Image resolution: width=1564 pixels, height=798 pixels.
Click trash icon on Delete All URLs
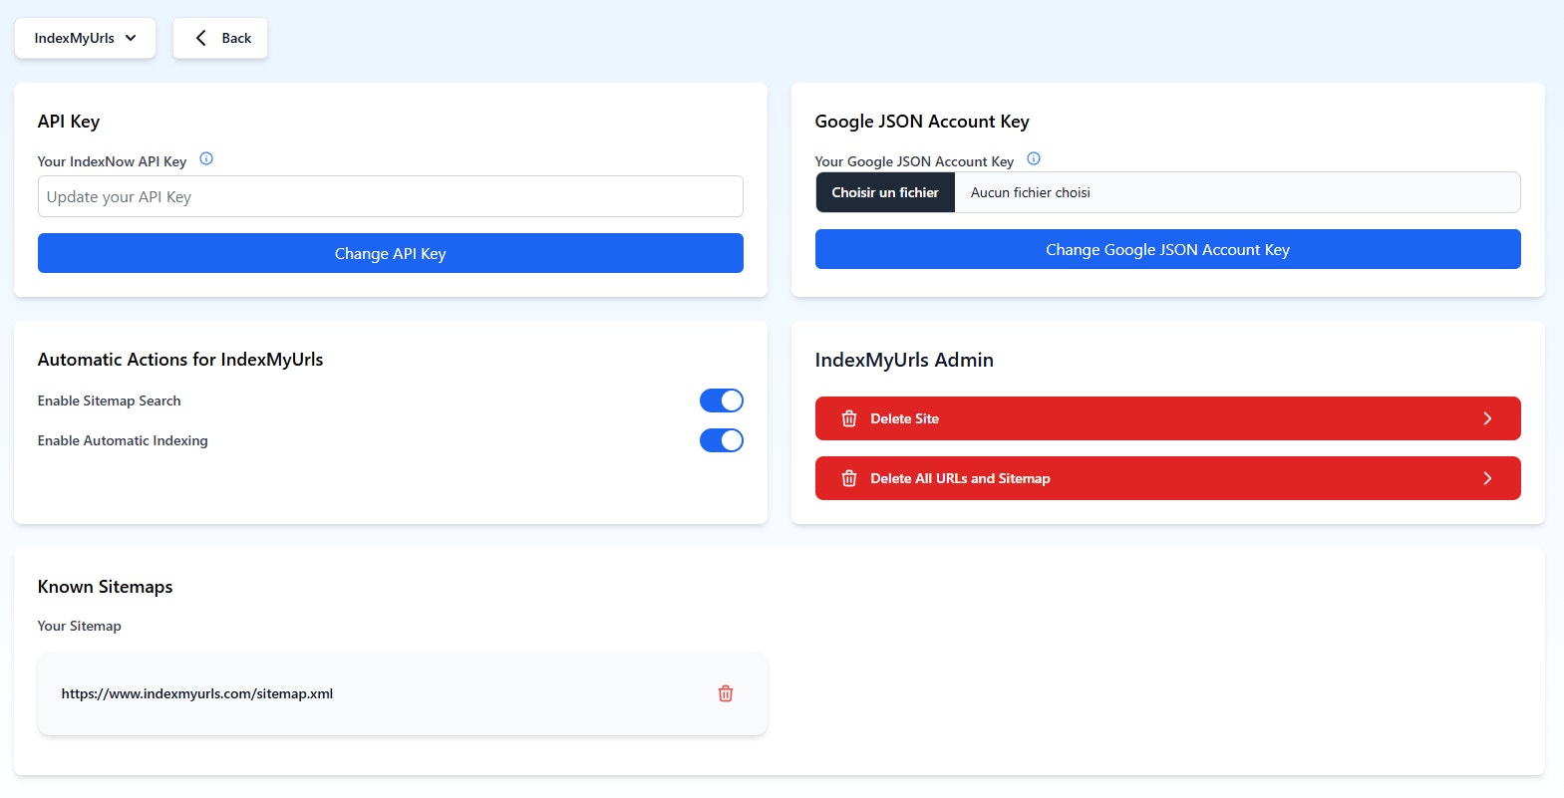click(849, 478)
